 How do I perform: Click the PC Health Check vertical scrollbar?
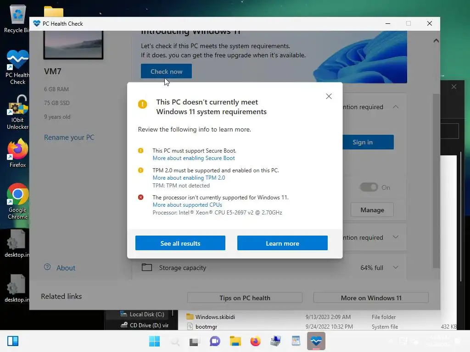pyautogui.click(x=436, y=181)
